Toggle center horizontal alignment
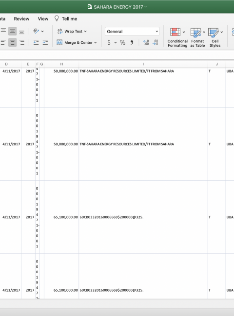The width and height of the screenshot is (234, 316). click(x=12, y=42)
